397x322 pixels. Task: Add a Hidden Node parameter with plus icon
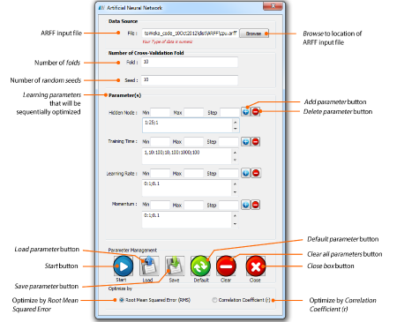coord(245,112)
